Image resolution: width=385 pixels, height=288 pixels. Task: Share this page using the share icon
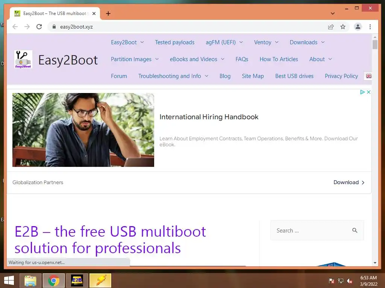(x=331, y=27)
